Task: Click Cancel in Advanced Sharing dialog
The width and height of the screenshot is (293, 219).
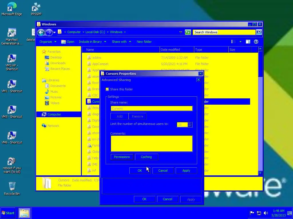Action: click(163, 171)
